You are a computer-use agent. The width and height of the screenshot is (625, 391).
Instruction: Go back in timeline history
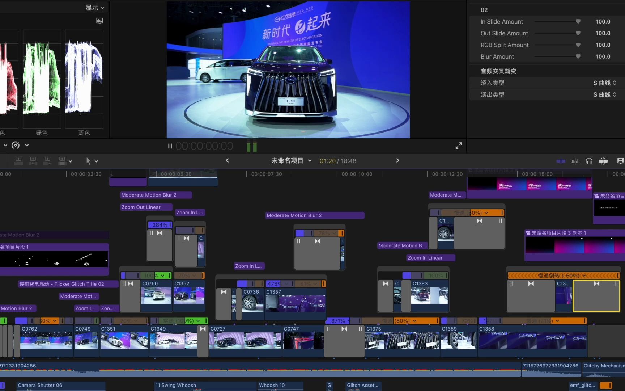[x=227, y=160]
